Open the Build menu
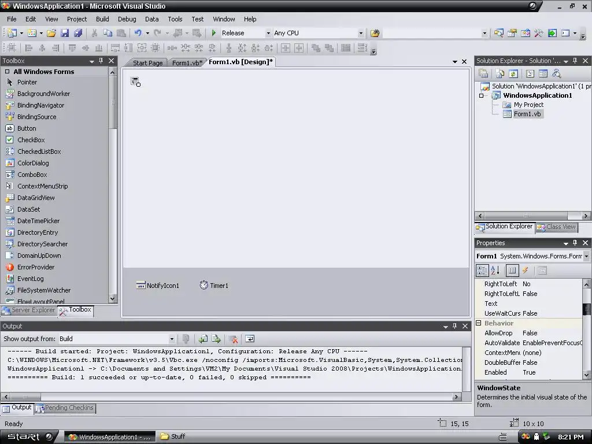 click(x=102, y=19)
